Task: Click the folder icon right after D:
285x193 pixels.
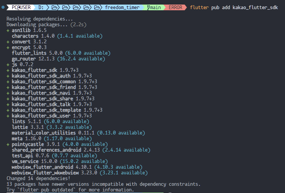Action: click(54, 8)
